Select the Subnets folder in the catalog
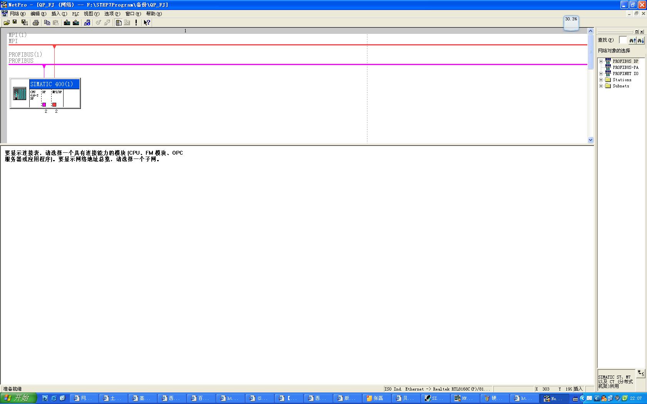 click(x=621, y=86)
